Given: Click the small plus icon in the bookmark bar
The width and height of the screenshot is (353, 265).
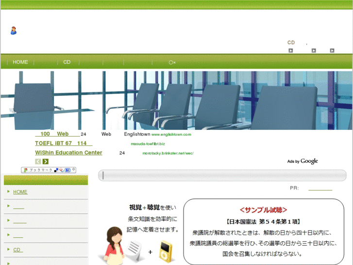Looking at the screenshot, I should point(74,169).
